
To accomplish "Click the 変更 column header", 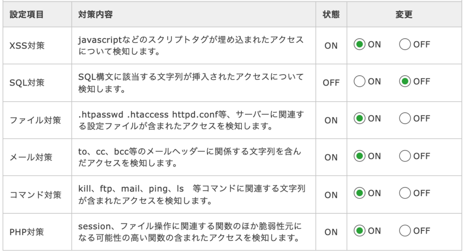I will (x=404, y=14).
